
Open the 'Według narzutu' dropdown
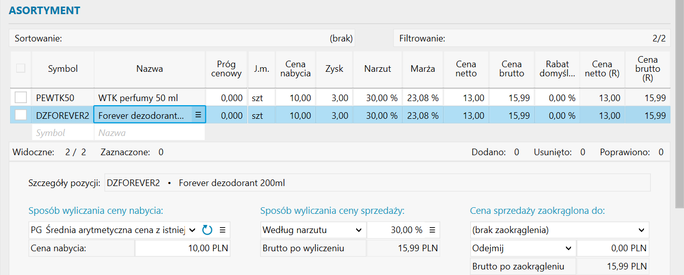358,231
